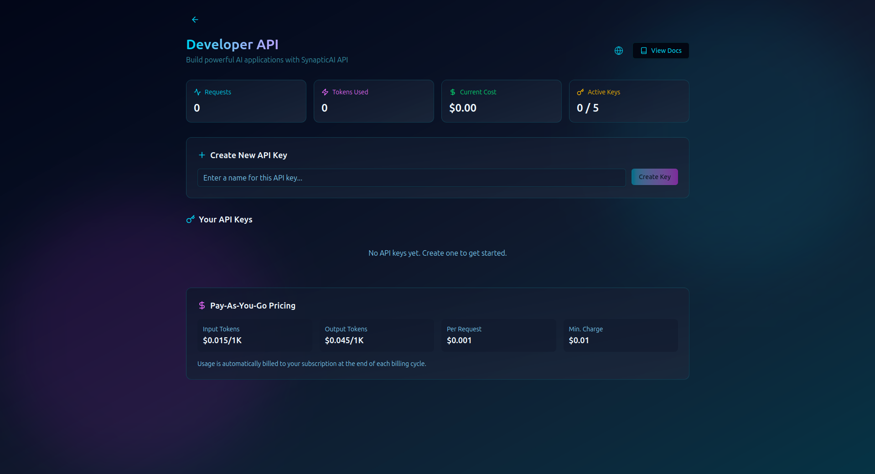This screenshot has height=474, width=875.
Task: Click the dollar icon beside Pay-As-You-Go Pricing
Action: tap(202, 305)
